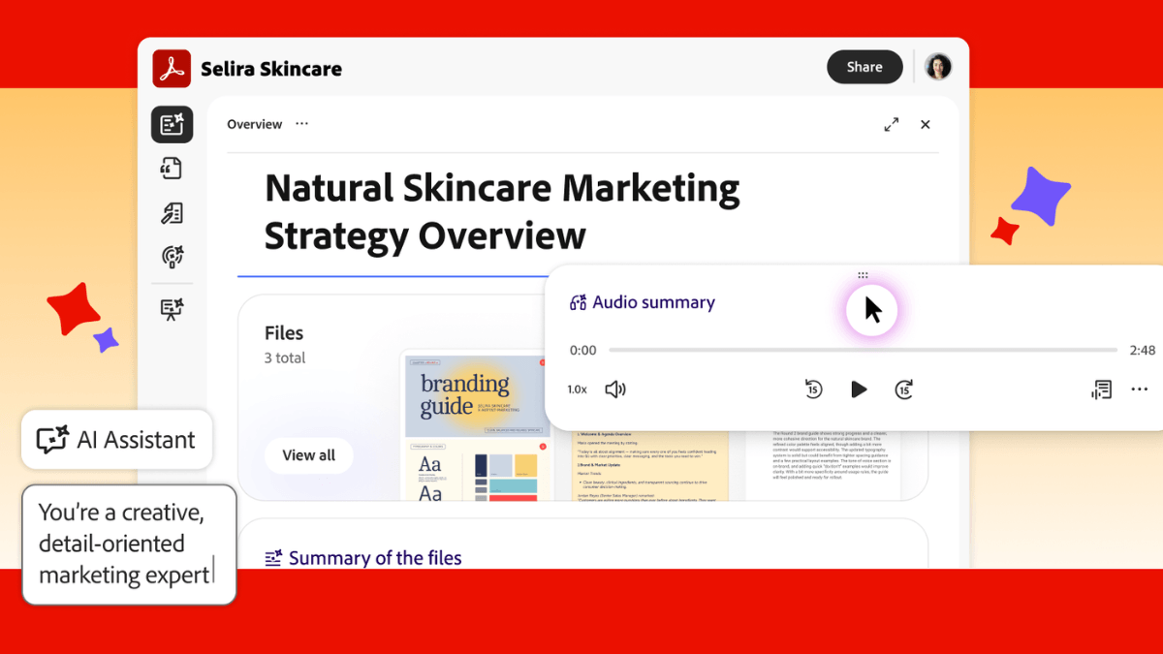Click the Summary of the files heading
Image resolution: width=1163 pixels, height=654 pixels.
pyautogui.click(x=375, y=558)
